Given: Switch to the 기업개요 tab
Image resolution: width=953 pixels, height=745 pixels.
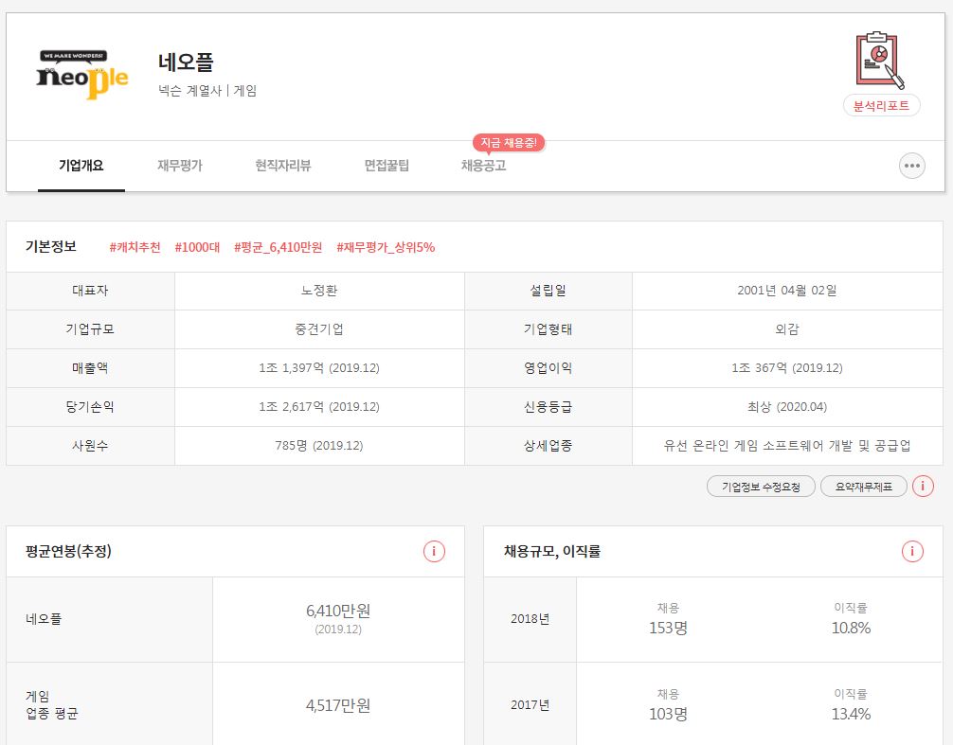Looking at the screenshot, I should click(x=81, y=165).
